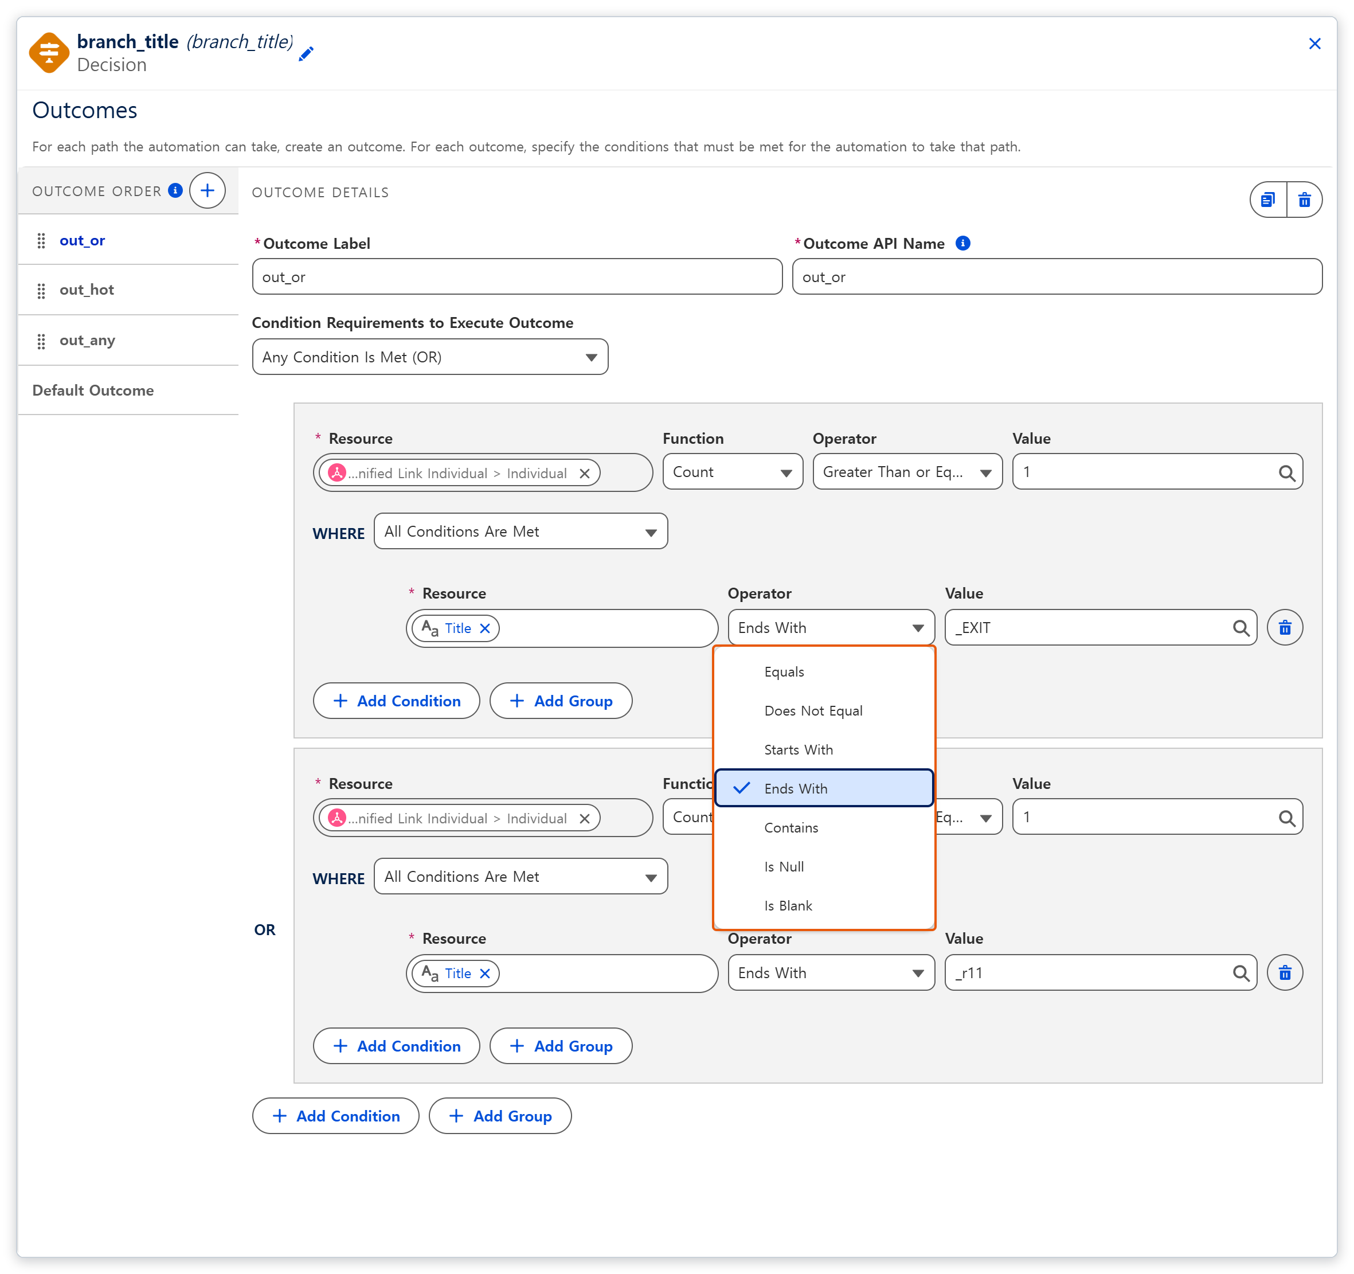The height and width of the screenshot is (1274, 1354).
Task: Open the Condition Requirements dropdown
Action: [430, 357]
